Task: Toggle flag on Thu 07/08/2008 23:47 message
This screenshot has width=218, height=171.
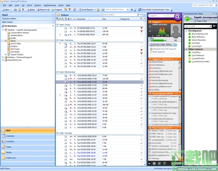Action: click(x=142, y=44)
